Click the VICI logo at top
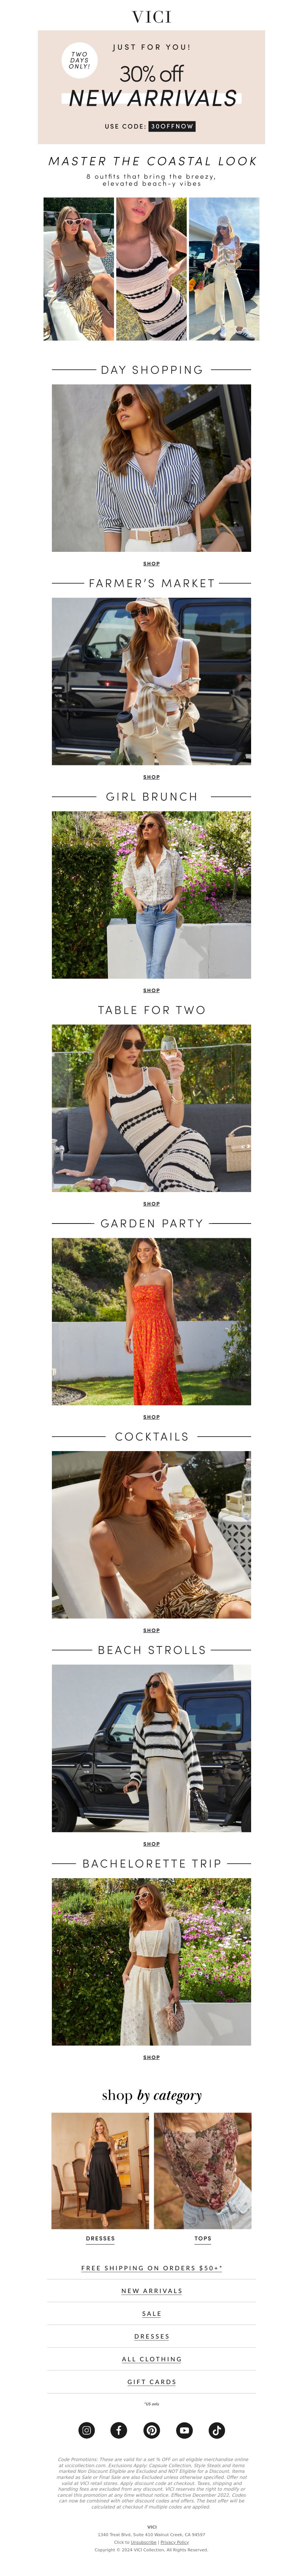Image resolution: width=303 pixels, height=2576 pixels. click(151, 16)
